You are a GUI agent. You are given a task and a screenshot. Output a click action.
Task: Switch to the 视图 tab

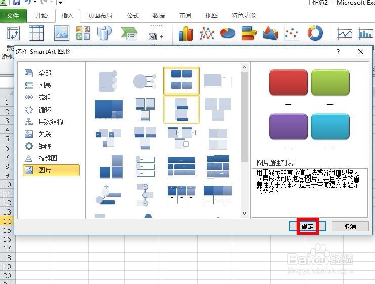coord(212,16)
